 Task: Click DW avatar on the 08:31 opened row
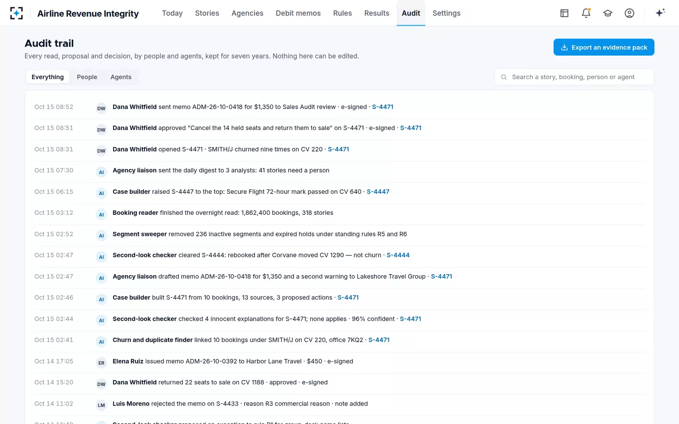[x=101, y=151]
